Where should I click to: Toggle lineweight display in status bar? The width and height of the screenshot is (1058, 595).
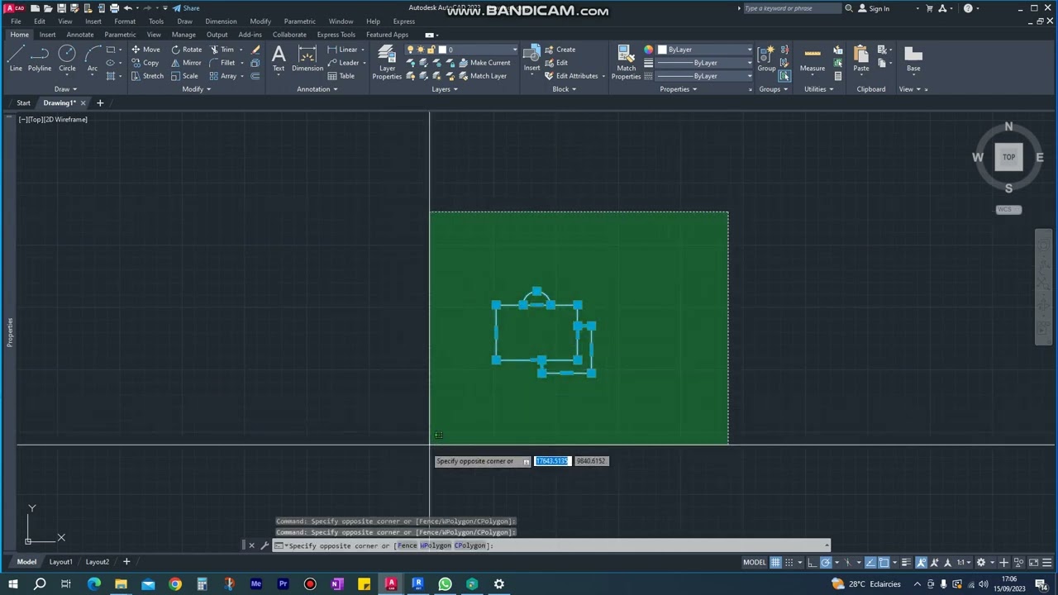pyautogui.click(x=907, y=563)
